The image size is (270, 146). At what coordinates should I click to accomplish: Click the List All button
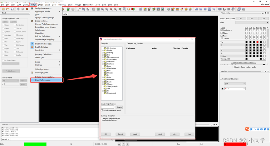point(160,134)
